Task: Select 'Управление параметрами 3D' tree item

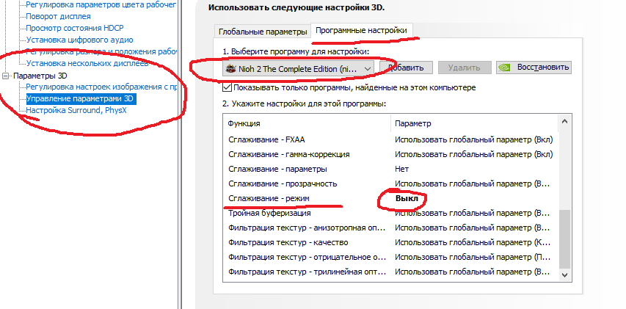Action: pos(81,98)
